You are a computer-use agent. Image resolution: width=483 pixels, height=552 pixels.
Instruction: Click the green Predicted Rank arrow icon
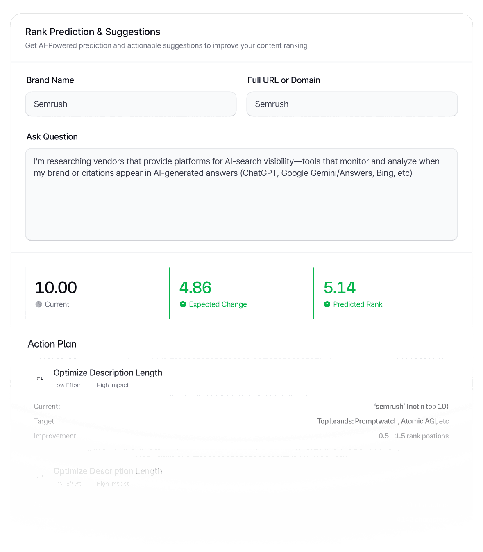(327, 304)
